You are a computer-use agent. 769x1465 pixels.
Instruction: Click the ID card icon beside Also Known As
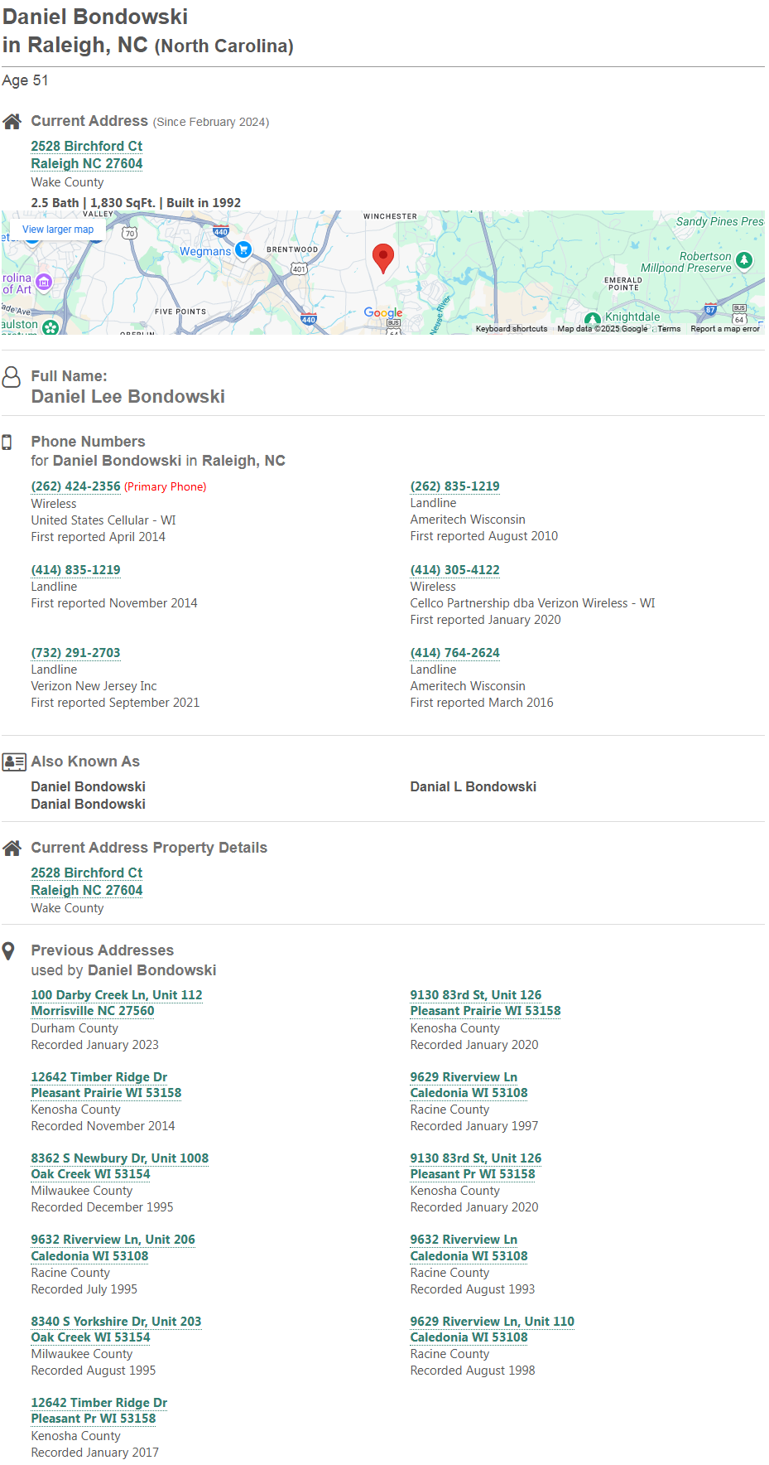point(14,762)
